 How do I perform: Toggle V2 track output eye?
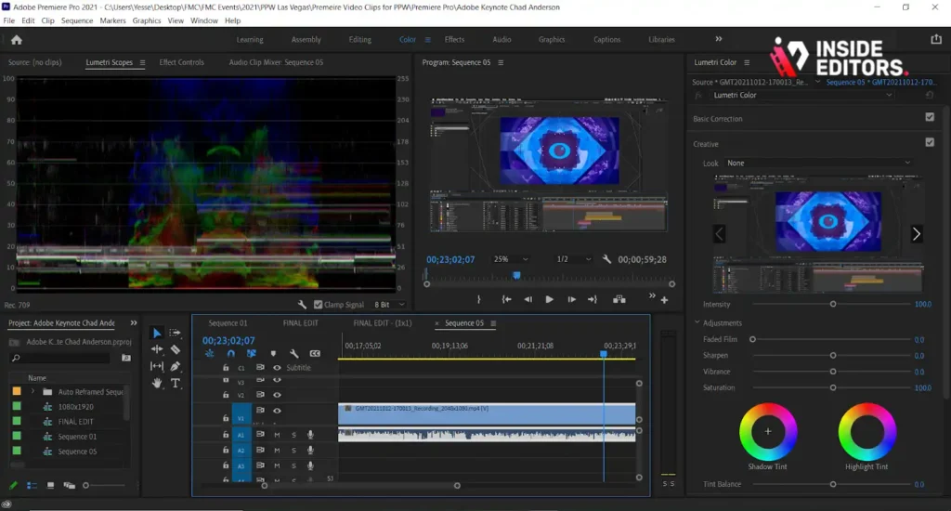[277, 395]
